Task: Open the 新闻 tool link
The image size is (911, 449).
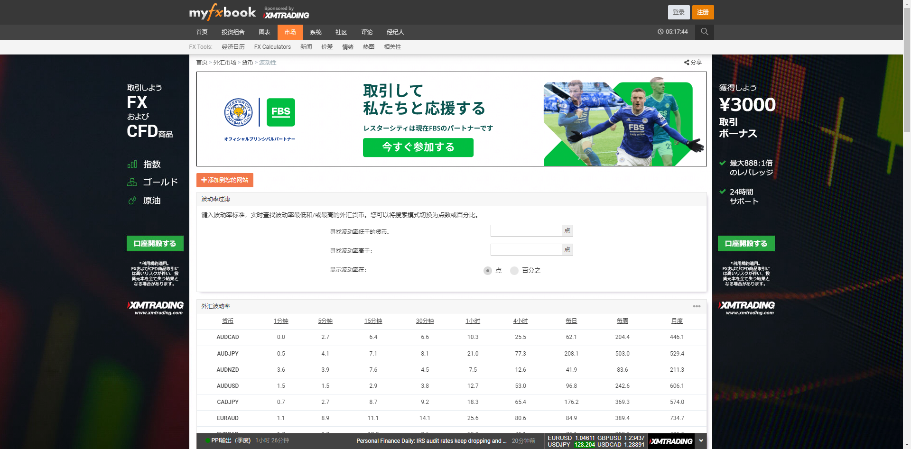Action: (306, 47)
